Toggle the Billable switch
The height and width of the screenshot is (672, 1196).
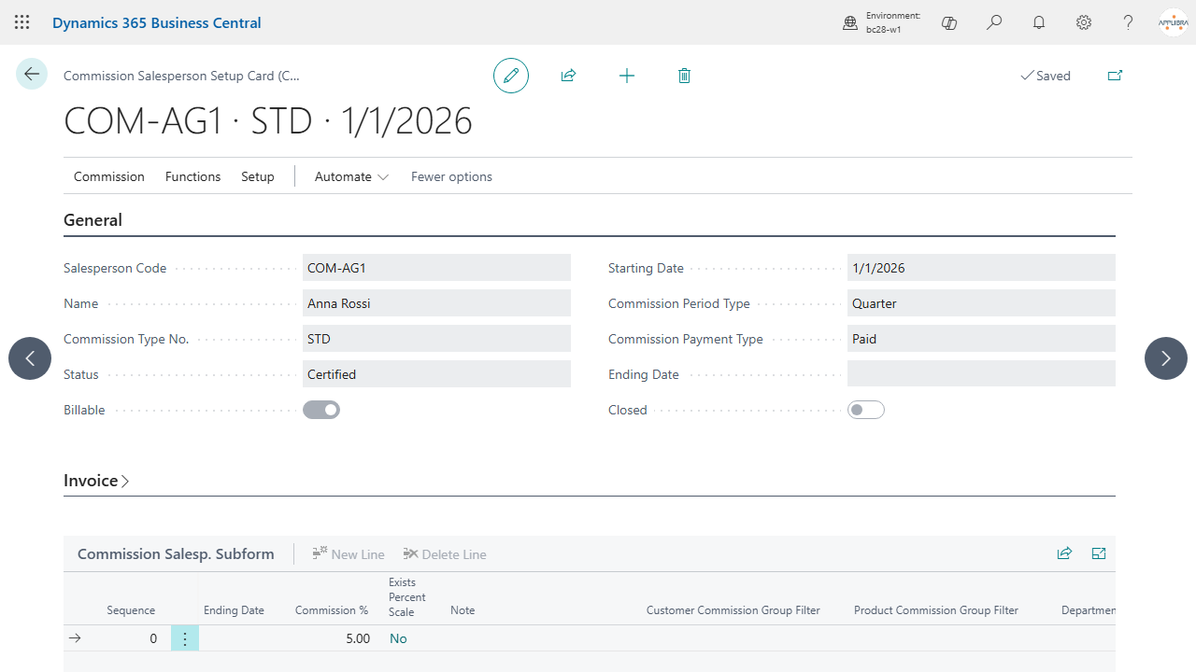321,410
